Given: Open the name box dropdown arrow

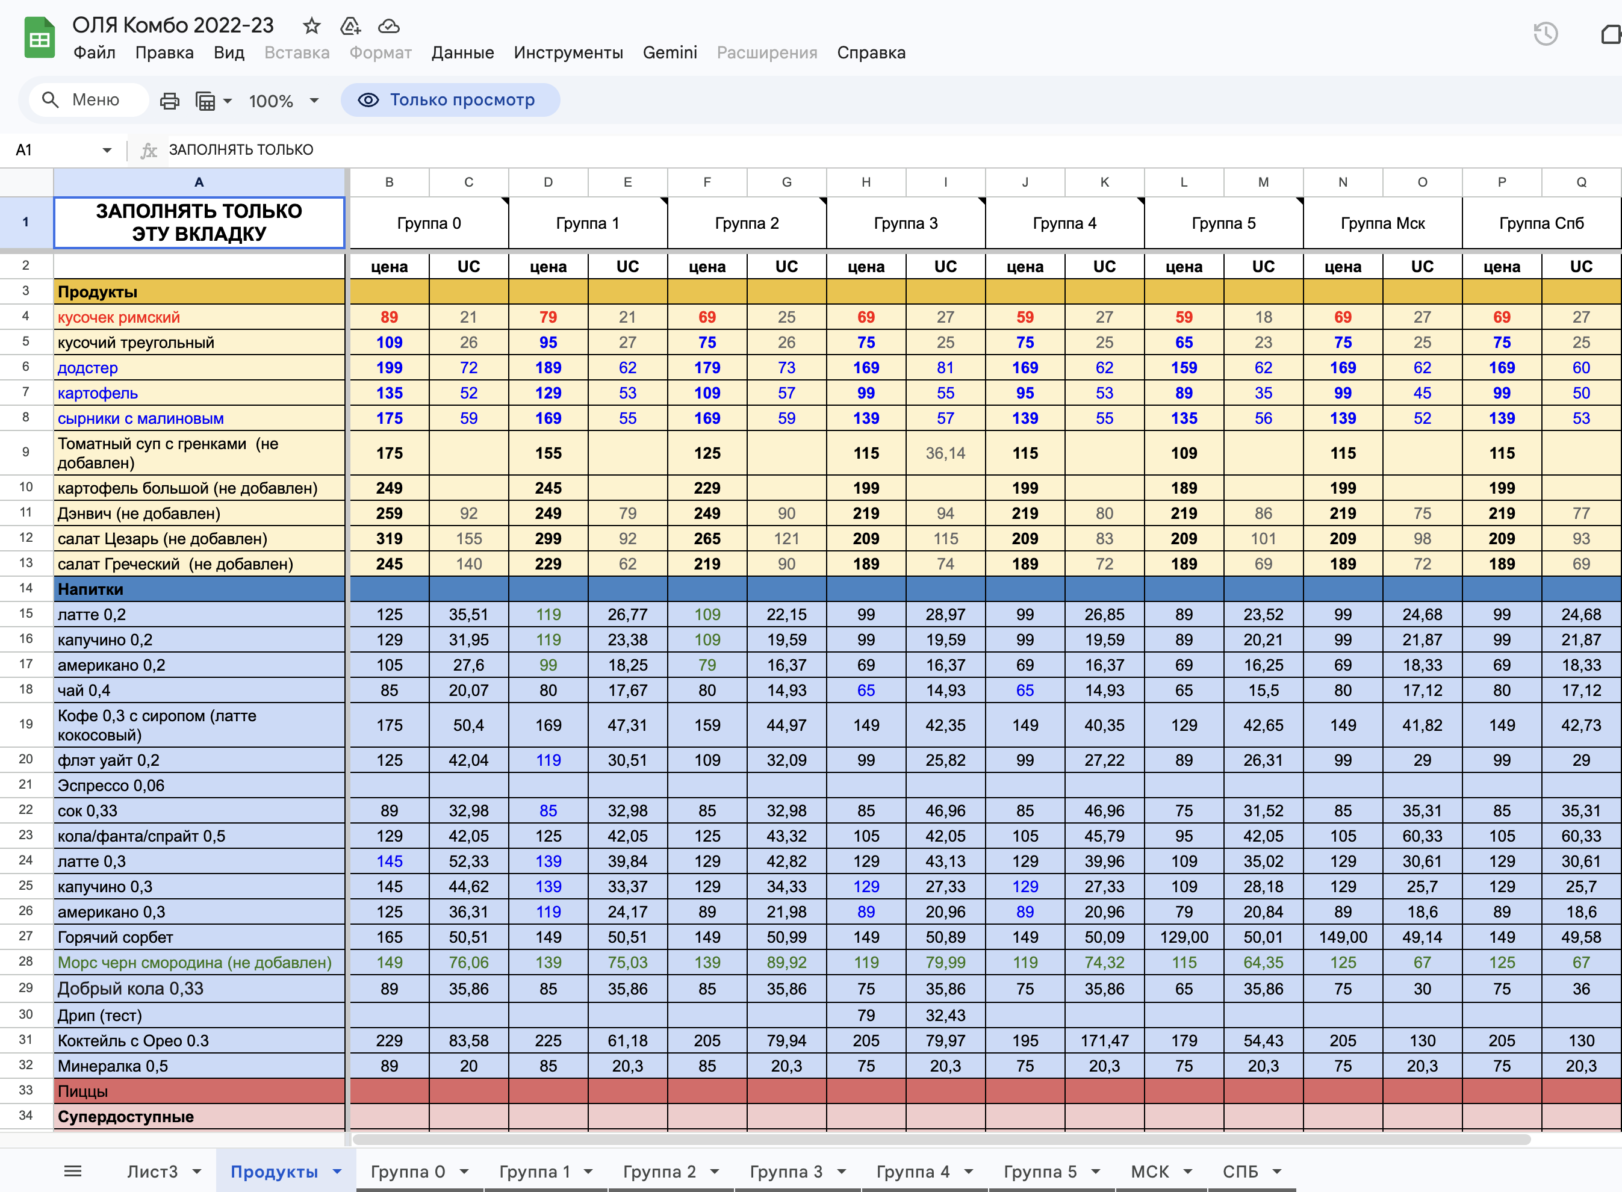Looking at the screenshot, I should (107, 150).
